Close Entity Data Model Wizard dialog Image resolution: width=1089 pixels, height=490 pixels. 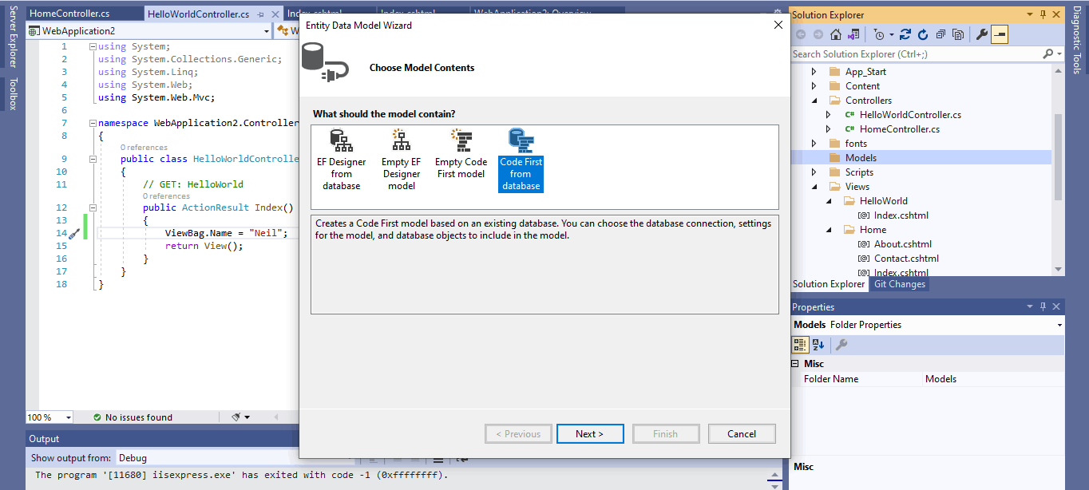[x=778, y=25]
